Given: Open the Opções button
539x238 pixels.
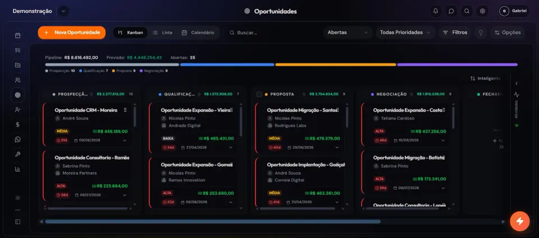Looking at the screenshot, I should click(x=508, y=33).
